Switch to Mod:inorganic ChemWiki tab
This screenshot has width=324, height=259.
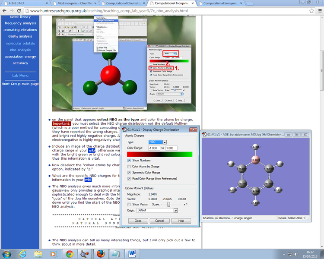(x=75, y=3)
